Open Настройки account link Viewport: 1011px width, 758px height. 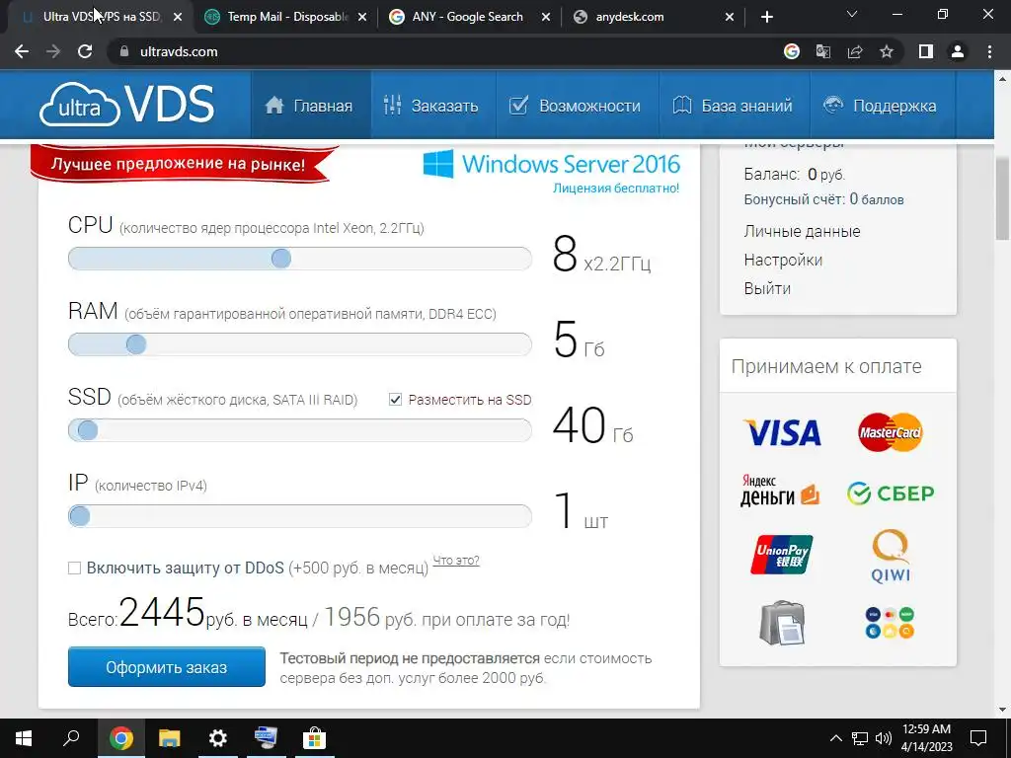[x=783, y=260]
